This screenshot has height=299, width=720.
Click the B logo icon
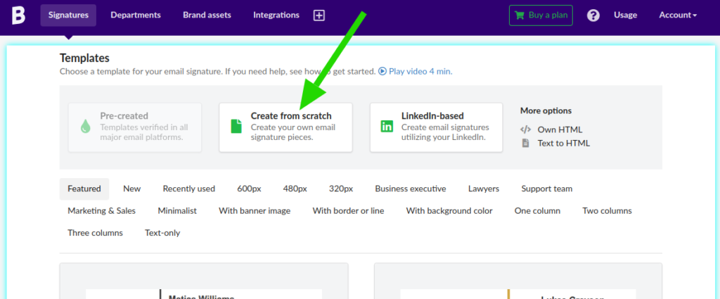[x=18, y=15]
